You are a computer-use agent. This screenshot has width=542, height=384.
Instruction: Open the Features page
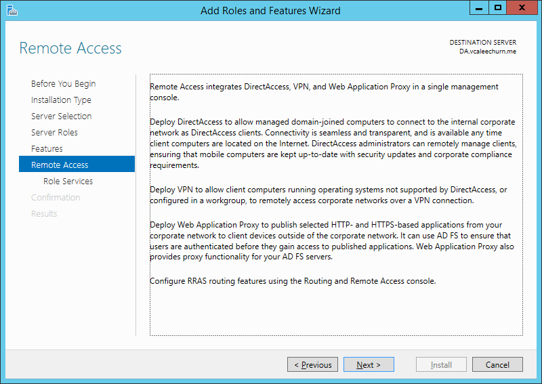(47, 148)
